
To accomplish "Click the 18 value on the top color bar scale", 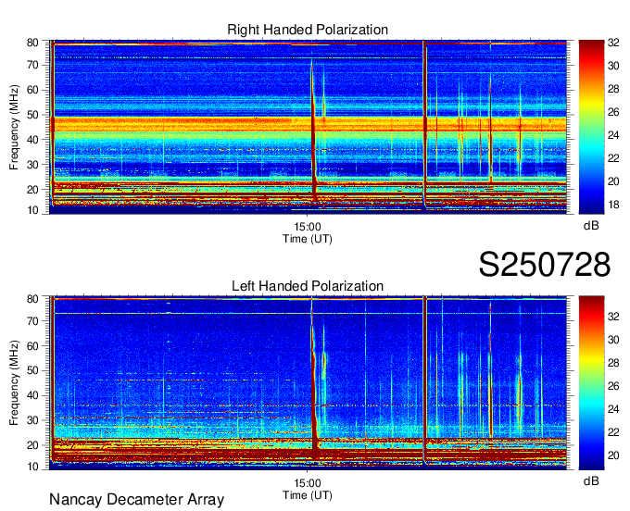I will click(x=613, y=205).
